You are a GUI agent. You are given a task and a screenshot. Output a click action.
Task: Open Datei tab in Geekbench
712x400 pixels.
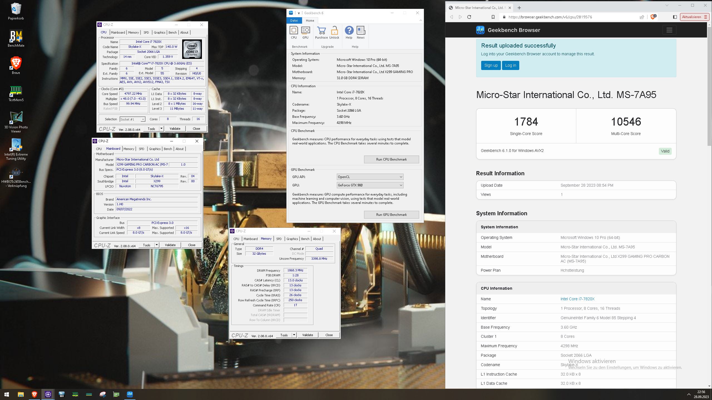pos(294,21)
